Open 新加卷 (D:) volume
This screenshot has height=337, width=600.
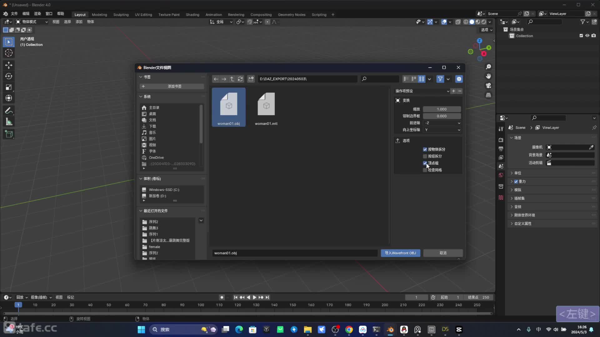157,196
